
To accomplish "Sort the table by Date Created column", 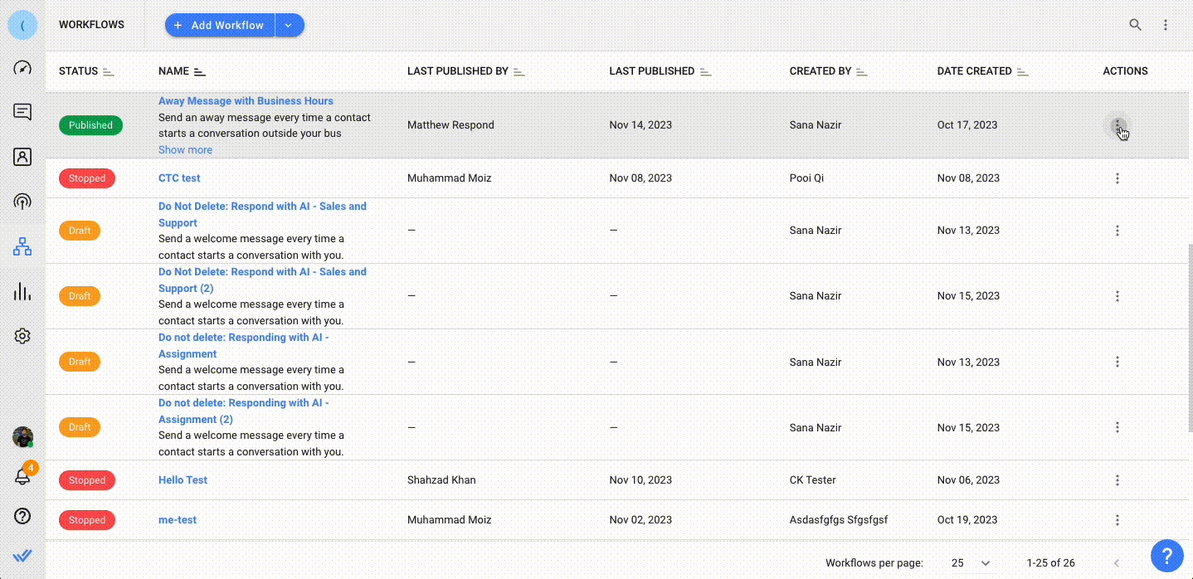I will pyautogui.click(x=1022, y=72).
